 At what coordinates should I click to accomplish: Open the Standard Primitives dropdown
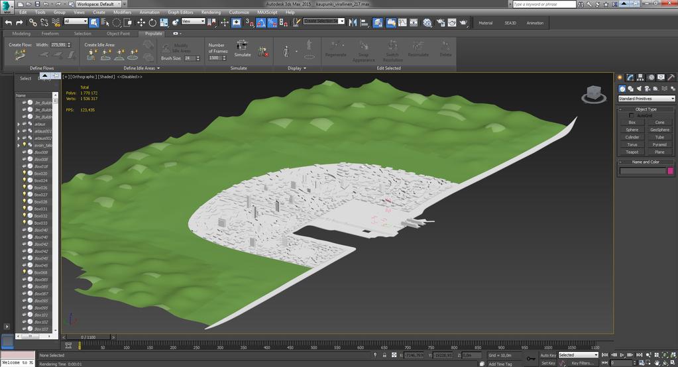coord(646,99)
